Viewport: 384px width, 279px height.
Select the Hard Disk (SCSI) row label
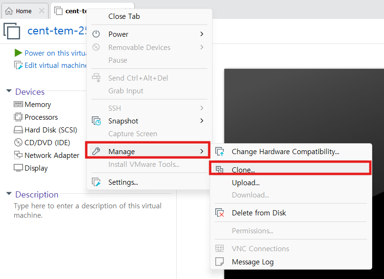pyautogui.click(x=51, y=130)
